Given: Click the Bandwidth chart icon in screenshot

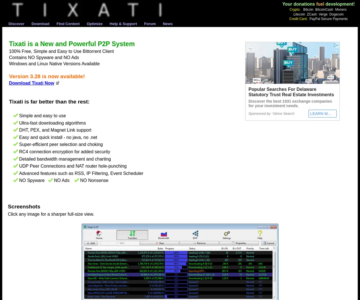Looking at the screenshot, I should (163, 234).
